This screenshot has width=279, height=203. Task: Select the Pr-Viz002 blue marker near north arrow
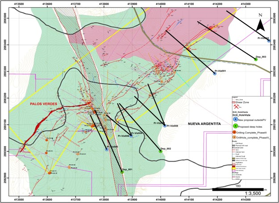(x=269, y=41)
